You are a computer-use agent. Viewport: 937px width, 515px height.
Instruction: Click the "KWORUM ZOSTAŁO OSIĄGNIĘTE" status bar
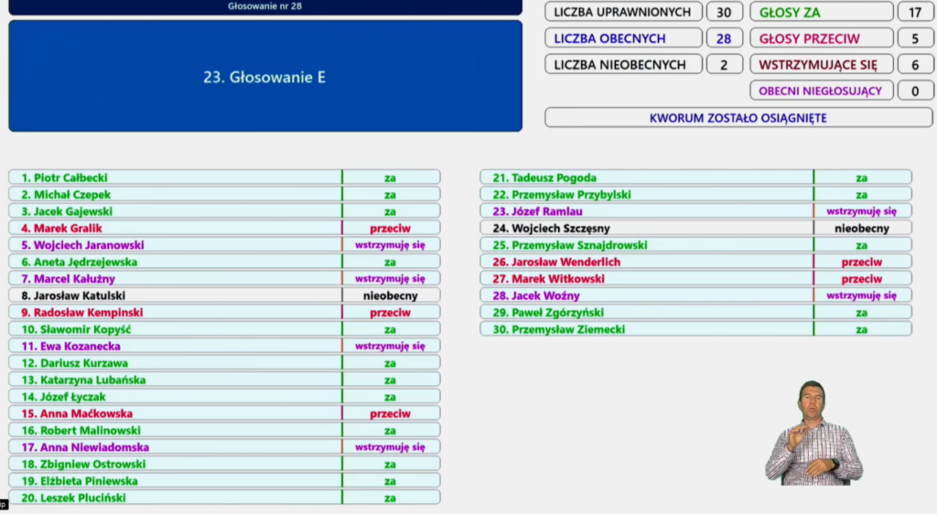pos(738,118)
